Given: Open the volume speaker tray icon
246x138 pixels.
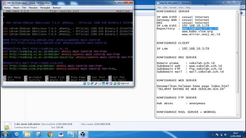Looking at the screenshot, I should (x=226, y=135).
